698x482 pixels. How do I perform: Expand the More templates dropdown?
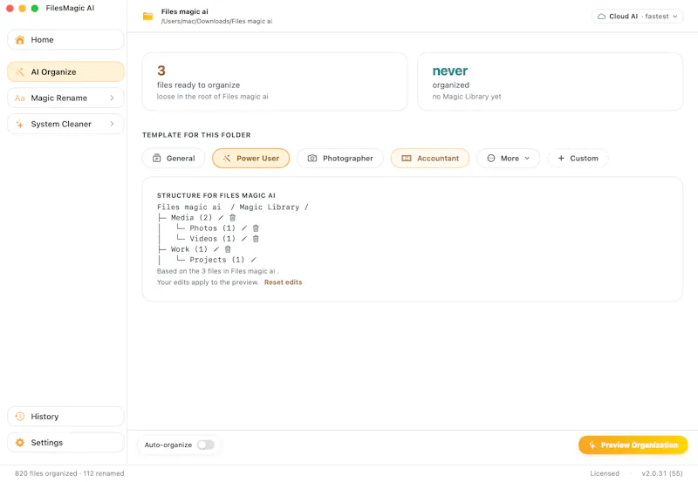point(508,159)
